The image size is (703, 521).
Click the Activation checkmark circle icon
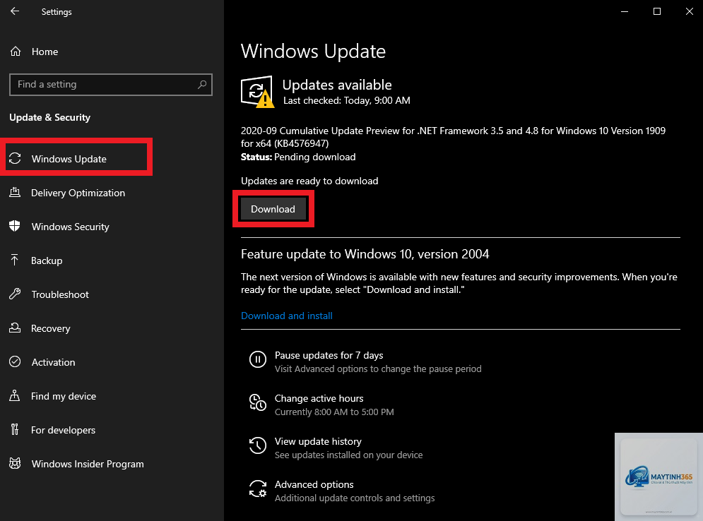click(x=15, y=361)
